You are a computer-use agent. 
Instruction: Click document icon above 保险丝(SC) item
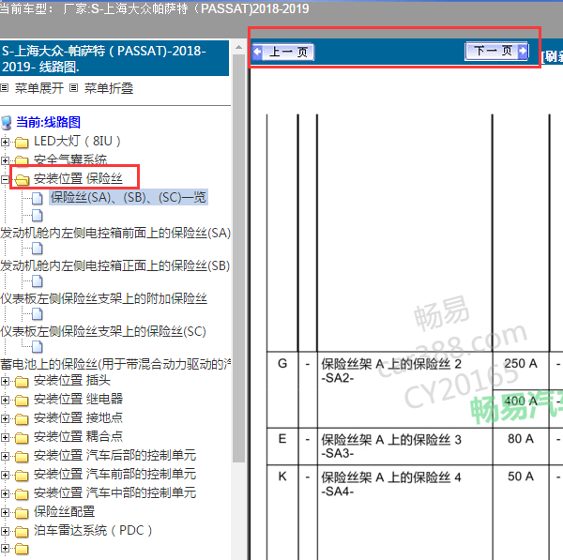(38, 314)
